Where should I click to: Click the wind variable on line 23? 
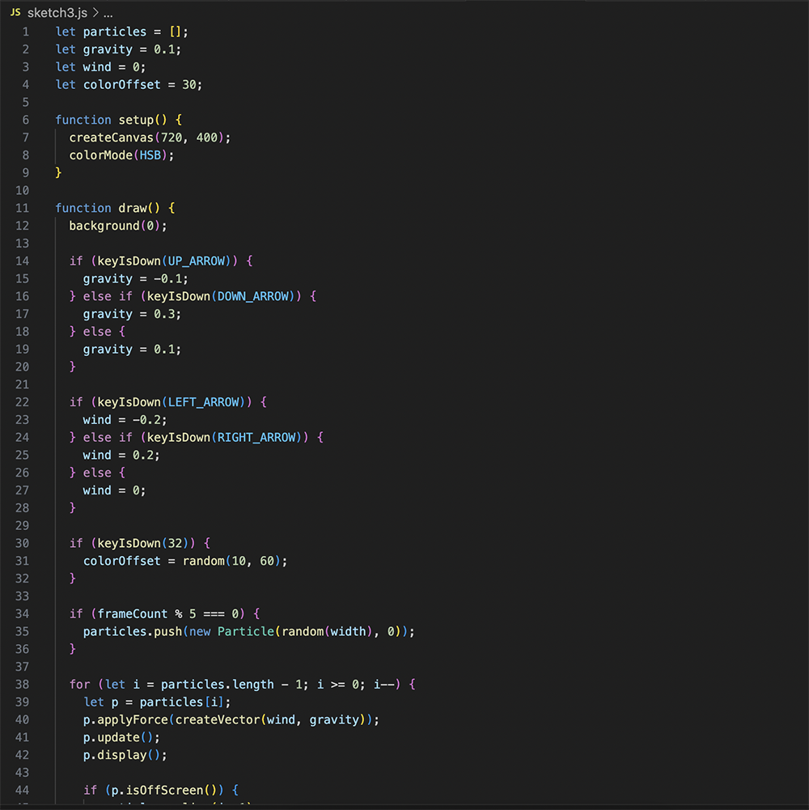point(95,419)
